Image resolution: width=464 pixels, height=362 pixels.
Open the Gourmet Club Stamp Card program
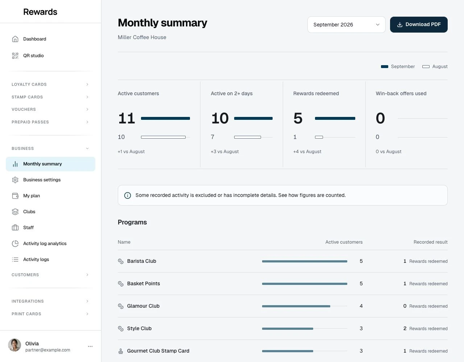283,351
